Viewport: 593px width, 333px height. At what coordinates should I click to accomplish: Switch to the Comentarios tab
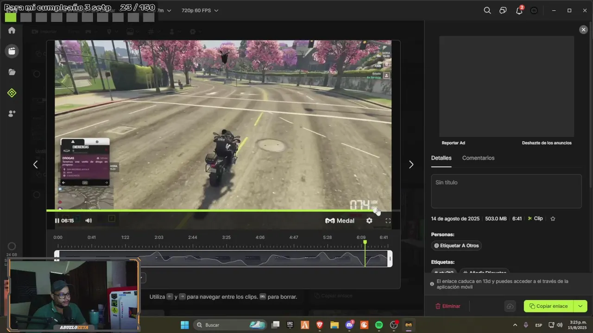click(478, 158)
